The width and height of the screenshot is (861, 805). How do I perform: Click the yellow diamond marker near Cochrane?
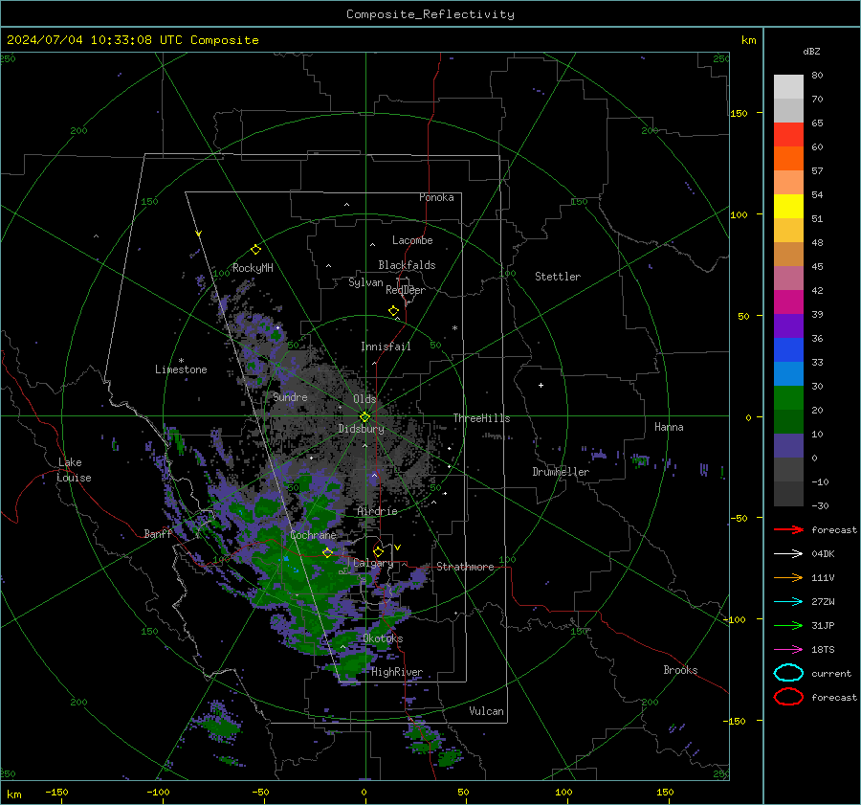327,552
